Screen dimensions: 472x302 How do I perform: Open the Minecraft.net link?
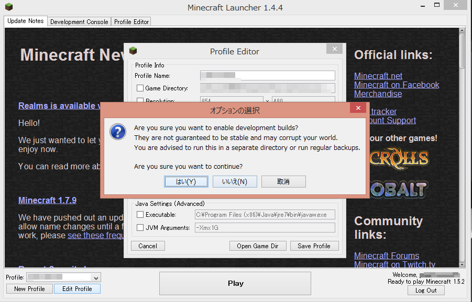(x=378, y=76)
